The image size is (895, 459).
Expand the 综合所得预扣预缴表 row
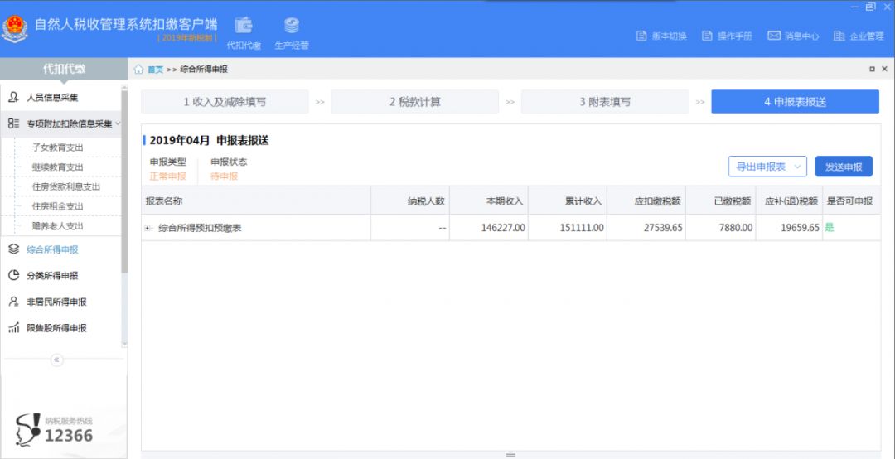click(148, 228)
